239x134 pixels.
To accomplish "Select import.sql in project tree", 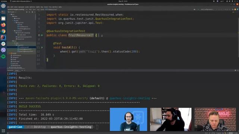I will pyautogui.click(x=20, y=39).
